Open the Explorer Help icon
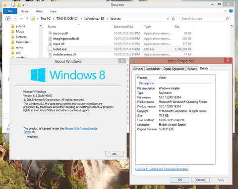This screenshot has height=189, width=238. point(231,11)
